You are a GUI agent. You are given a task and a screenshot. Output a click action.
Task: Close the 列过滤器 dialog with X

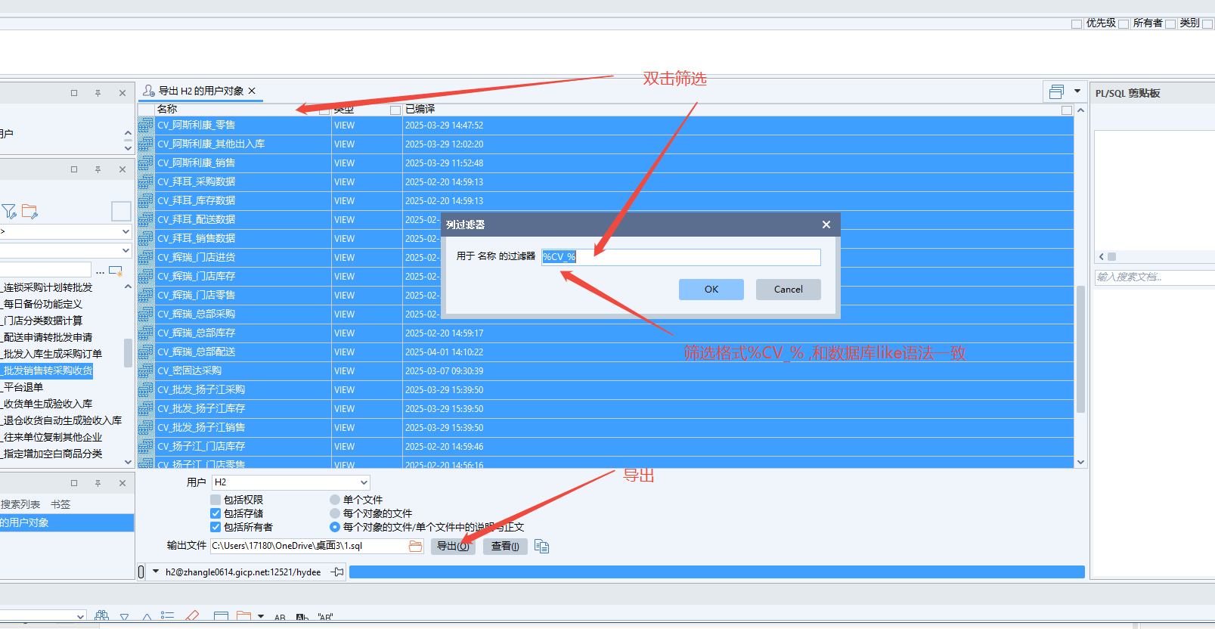tap(826, 225)
